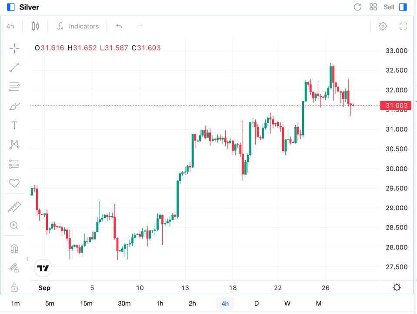Image resolution: width=417 pixels, height=314 pixels.
Task: Open the 4h interval dropdown in toolbar
Action: pos(10,26)
